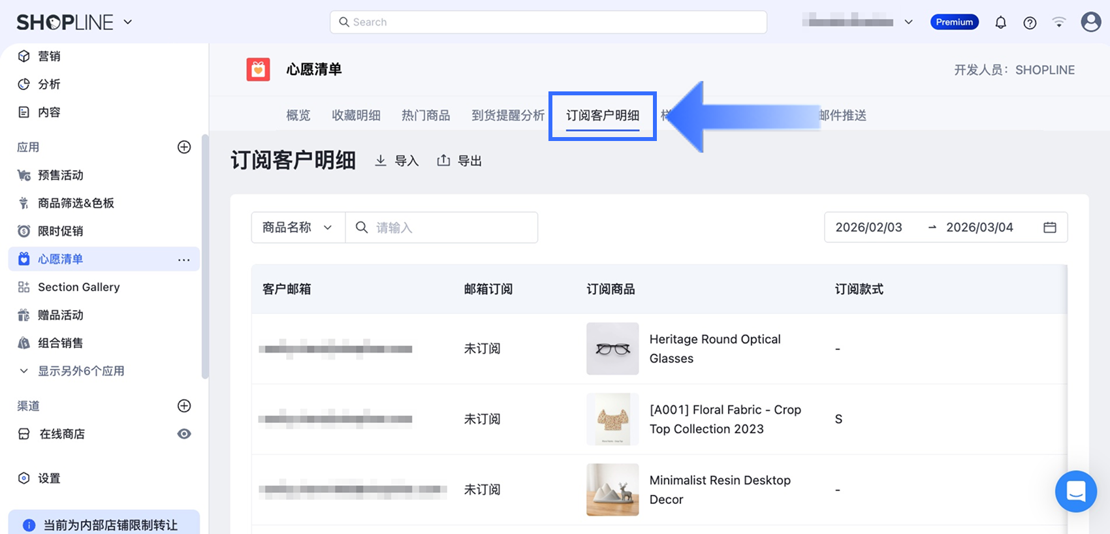
Task: Open the Minimalist Resin Desktop Decor thumbnail
Action: pos(612,490)
